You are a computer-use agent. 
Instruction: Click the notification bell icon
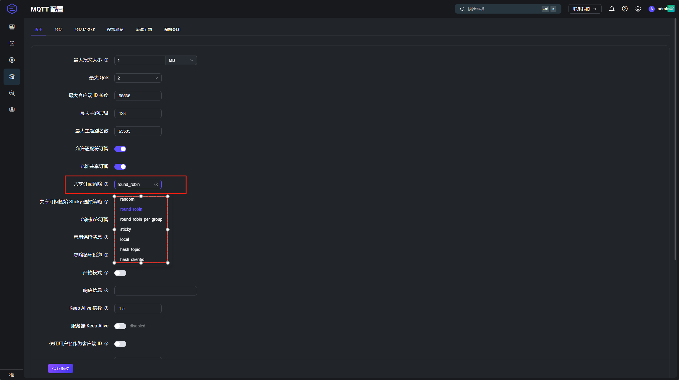[612, 9]
